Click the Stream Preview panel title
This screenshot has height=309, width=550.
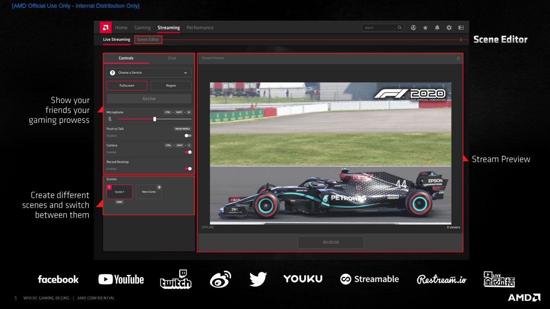[213, 58]
